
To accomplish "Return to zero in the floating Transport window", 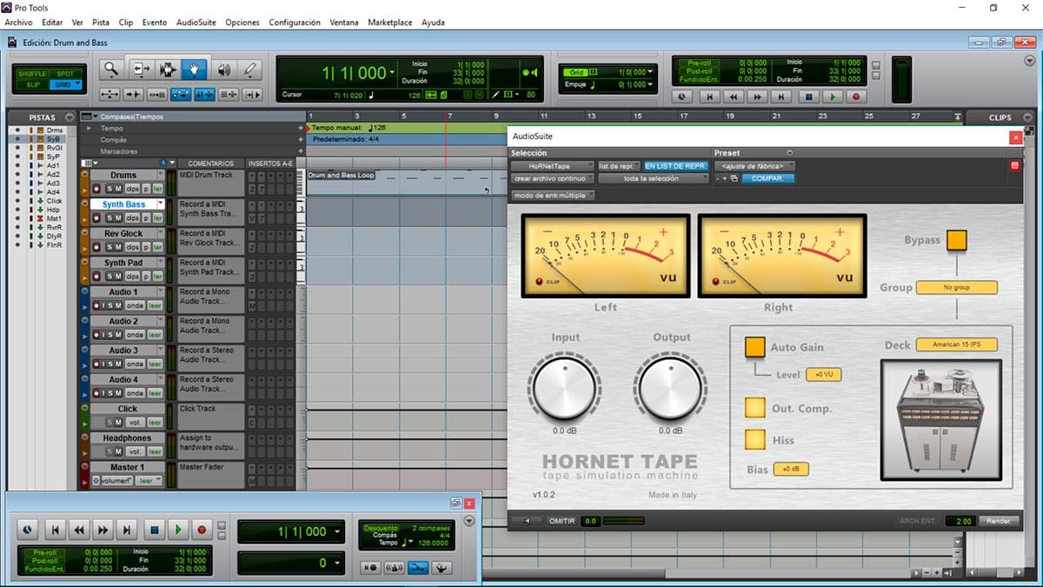I will (x=55, y=529).
